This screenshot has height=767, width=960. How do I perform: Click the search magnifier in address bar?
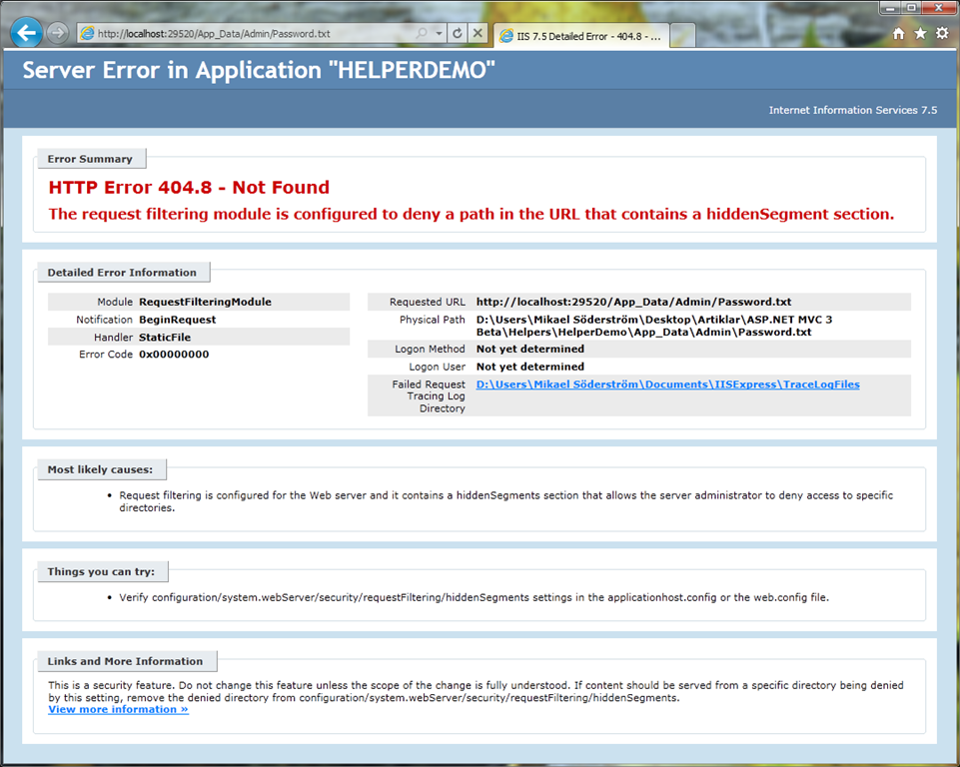[x=422, y=33]
